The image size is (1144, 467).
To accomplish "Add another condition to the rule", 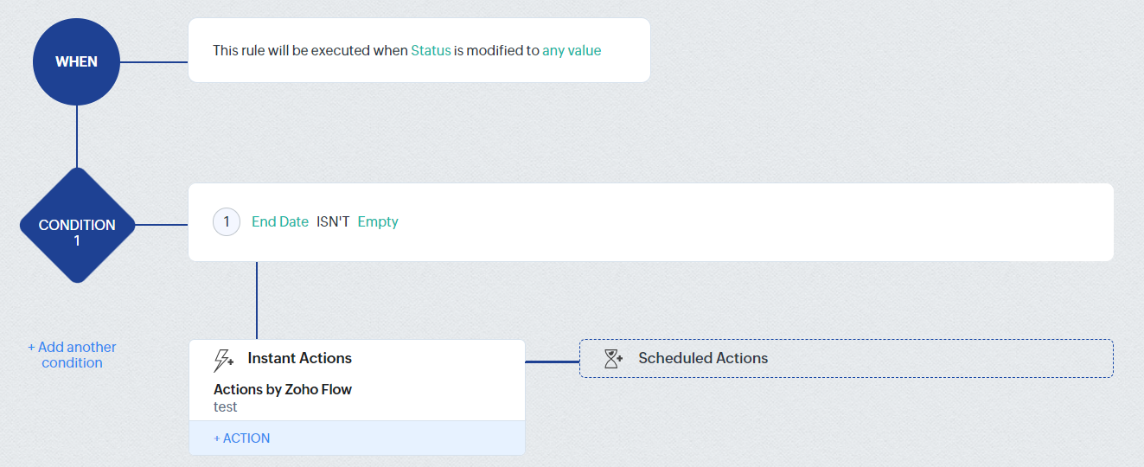I will [x=72, y=355].
